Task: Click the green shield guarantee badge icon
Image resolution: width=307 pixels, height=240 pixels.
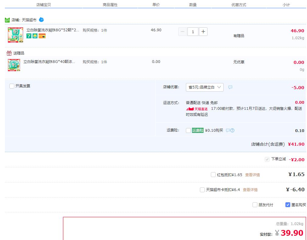Action: (35, 36)
